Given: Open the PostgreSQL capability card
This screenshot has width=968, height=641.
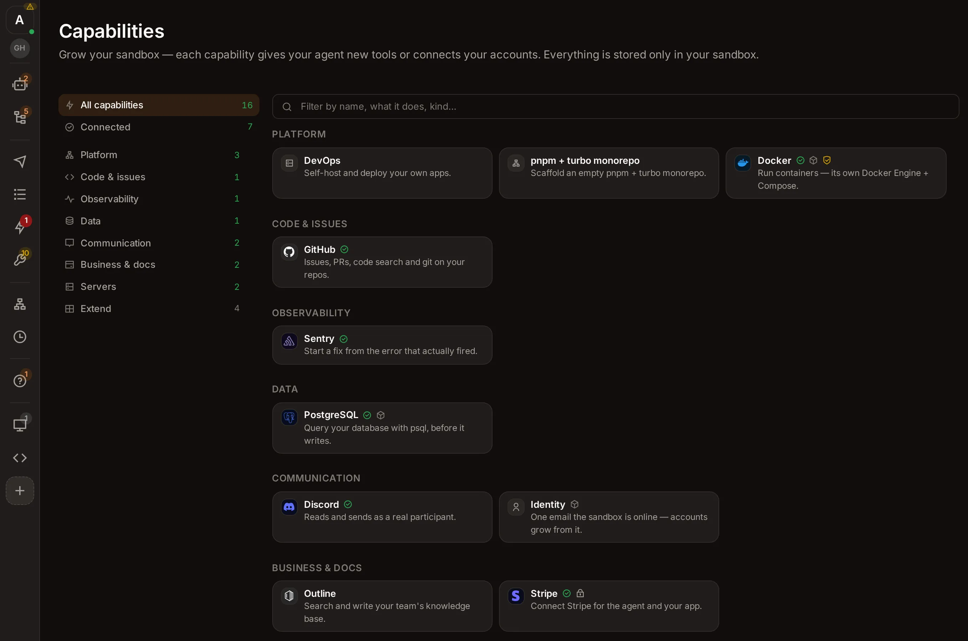Looking at the screenshot, I should [x=382, y=428].
